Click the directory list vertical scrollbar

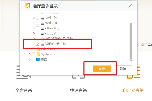(131, 41)
